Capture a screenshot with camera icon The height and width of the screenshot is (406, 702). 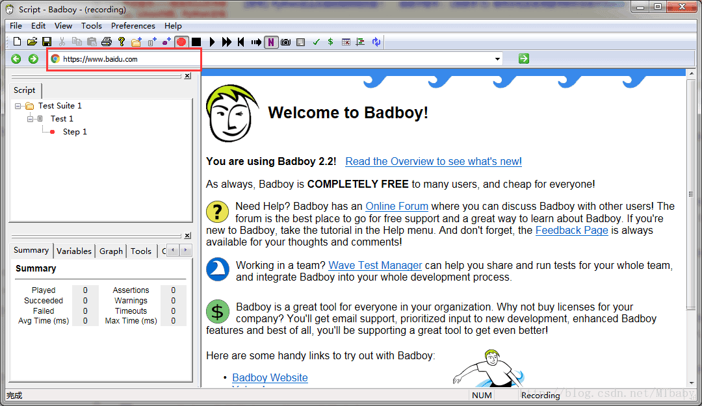pos(285,42)
